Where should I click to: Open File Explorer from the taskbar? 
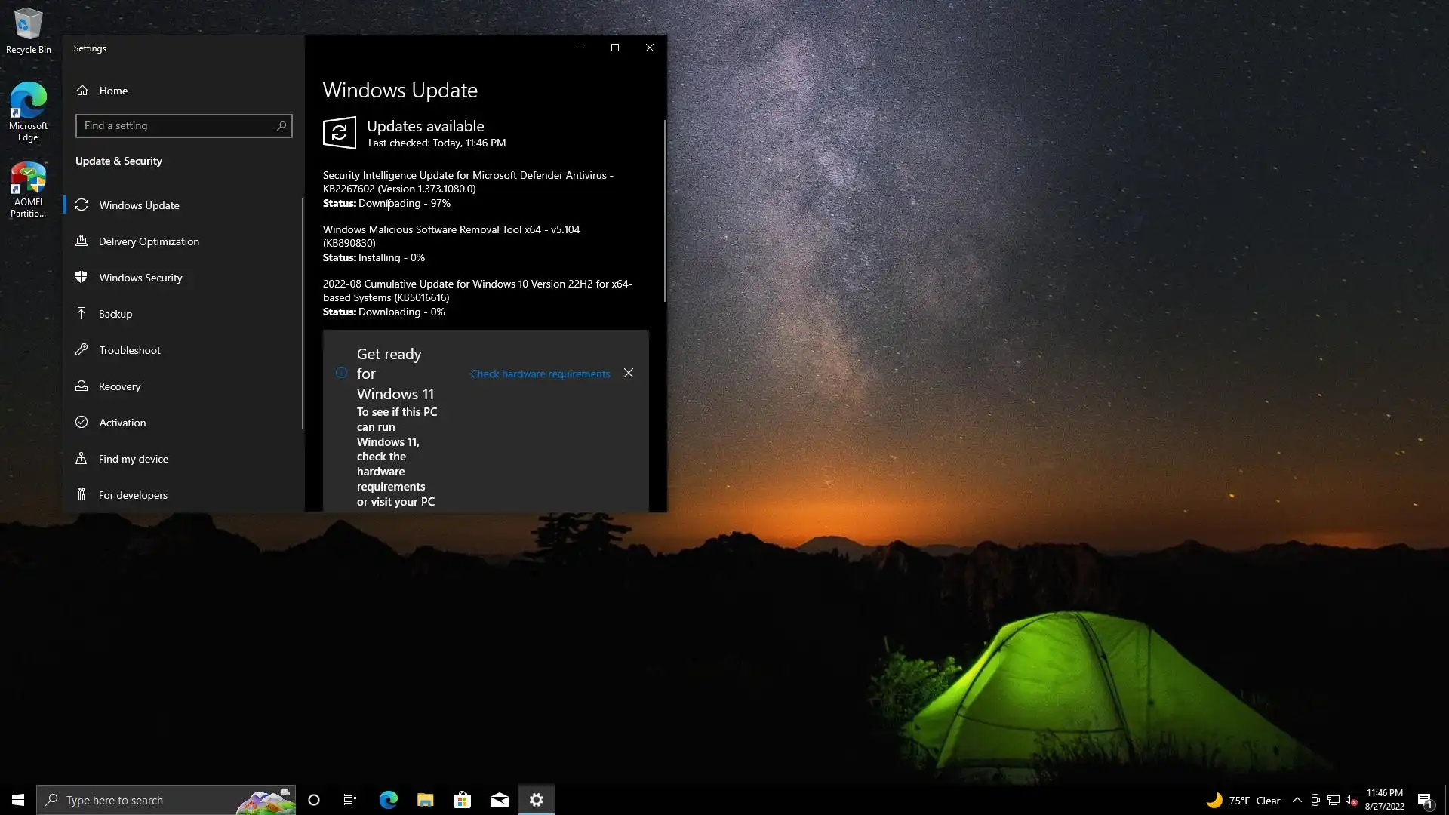(425, 800)
